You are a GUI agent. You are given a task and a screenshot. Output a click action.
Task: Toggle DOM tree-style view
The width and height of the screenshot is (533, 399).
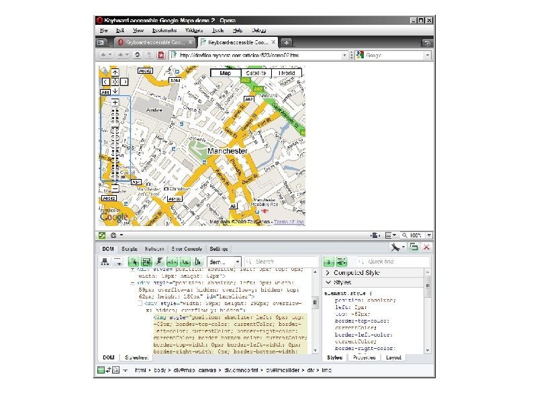(197, 262)
